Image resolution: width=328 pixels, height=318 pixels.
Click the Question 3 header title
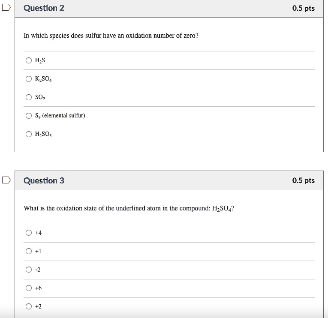tap(44, 180)
